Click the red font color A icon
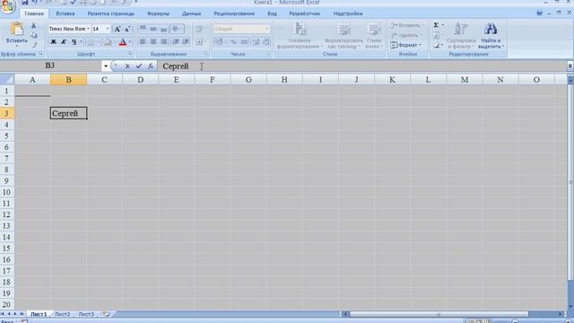Screen dimensions: 574x323 click(x=123, y=42)
